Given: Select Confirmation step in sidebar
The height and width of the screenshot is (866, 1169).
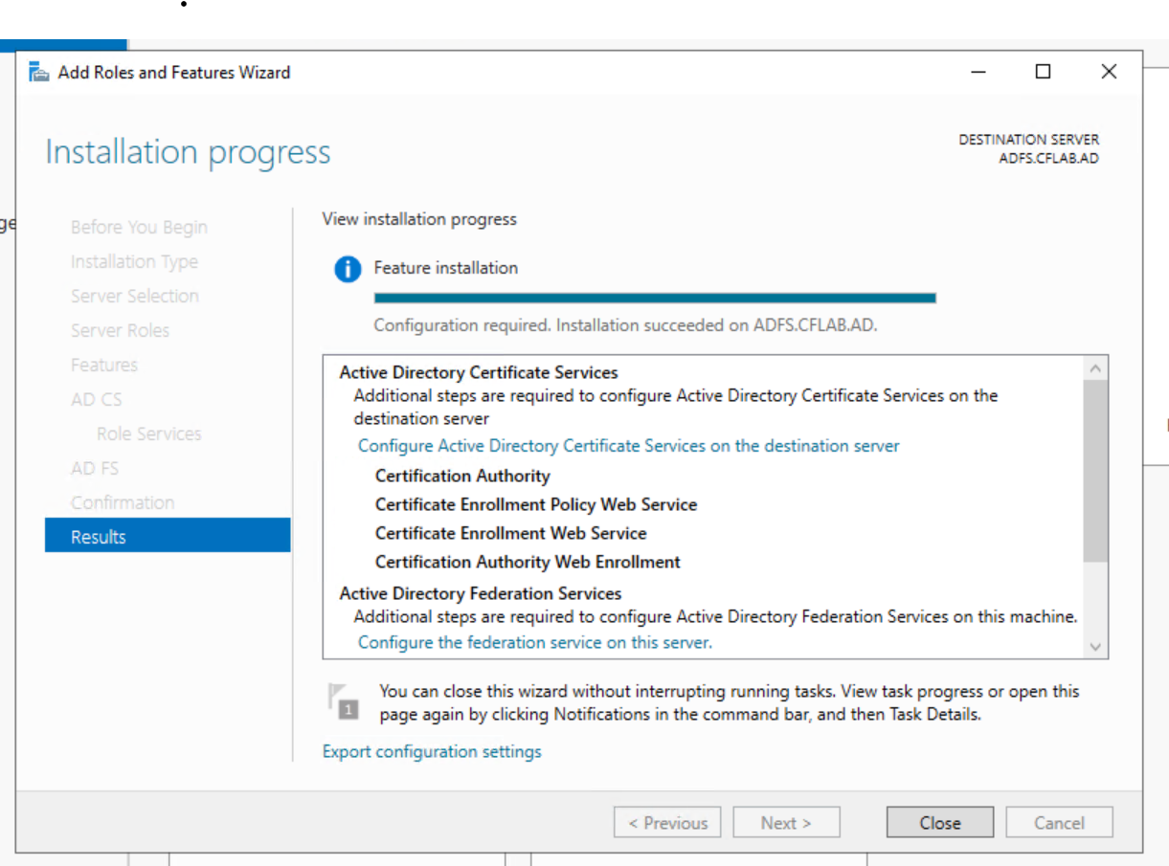Looking at the screenshot, I should click(123, 502).
